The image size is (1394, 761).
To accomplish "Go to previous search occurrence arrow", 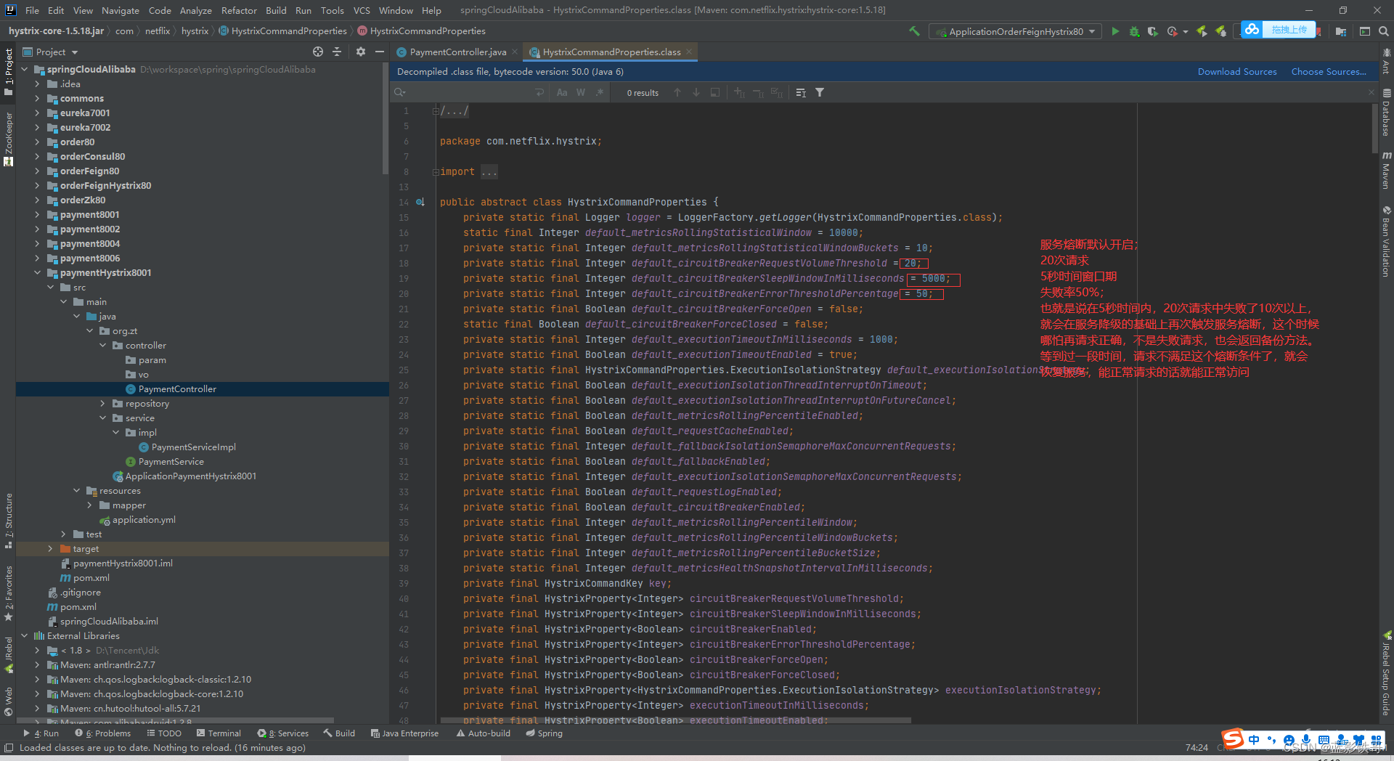I will click(x=677, y=92).
